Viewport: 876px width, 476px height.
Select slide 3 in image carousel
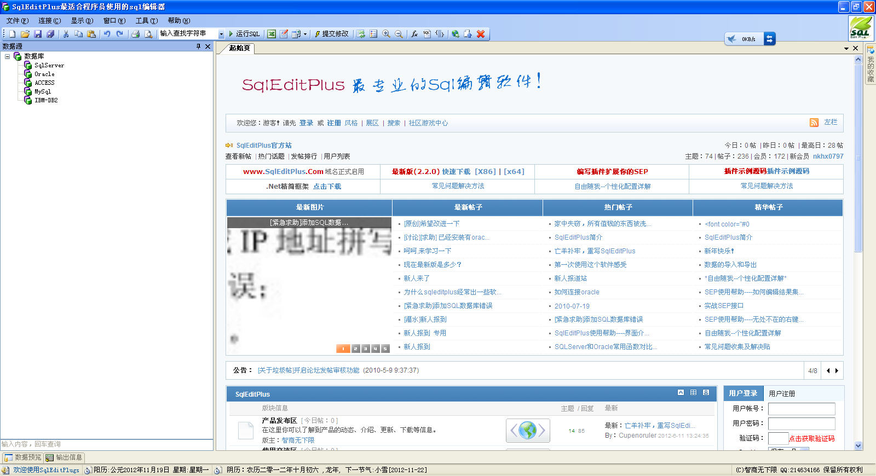pyautogui.click(x=365, y=349)
